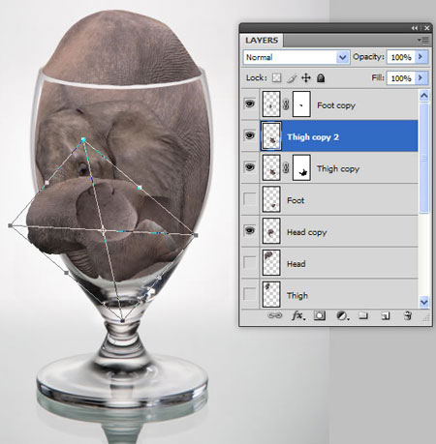Show the Foot layer
436x444 pixels.
pyautogui.click(x=250, y=199)
